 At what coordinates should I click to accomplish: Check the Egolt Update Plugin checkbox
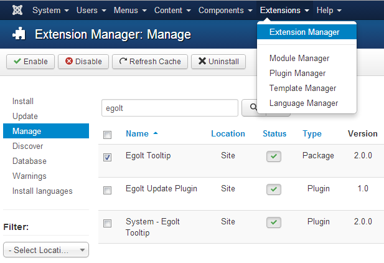coord(107,190)
